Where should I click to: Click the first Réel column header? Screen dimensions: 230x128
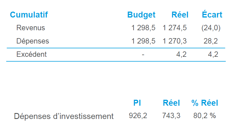[x=180, y=15]
